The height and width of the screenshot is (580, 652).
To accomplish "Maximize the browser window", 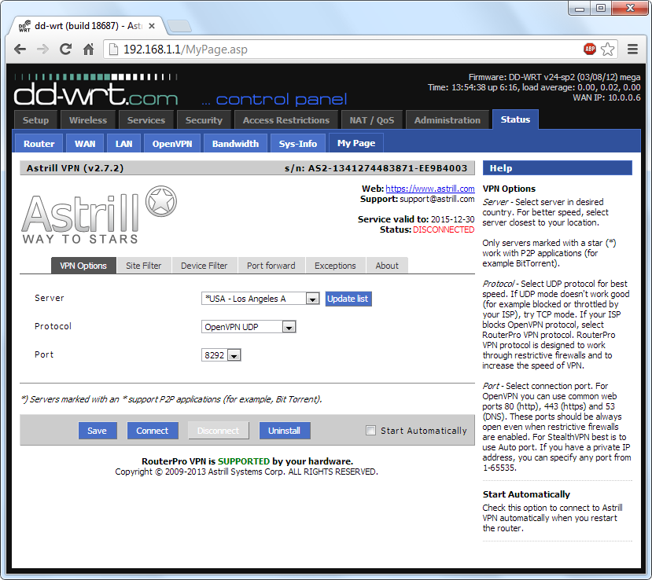I will point(601,9).
